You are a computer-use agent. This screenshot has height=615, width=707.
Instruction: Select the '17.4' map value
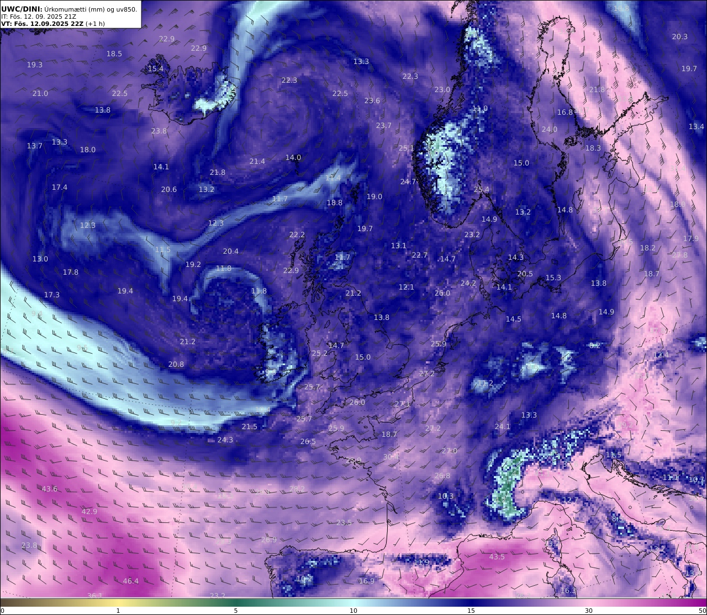(x=60, y=188)
